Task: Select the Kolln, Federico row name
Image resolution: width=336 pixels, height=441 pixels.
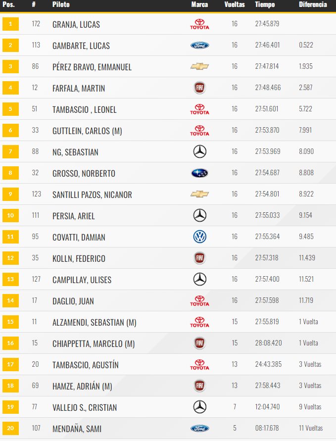Action: point(79,259)
